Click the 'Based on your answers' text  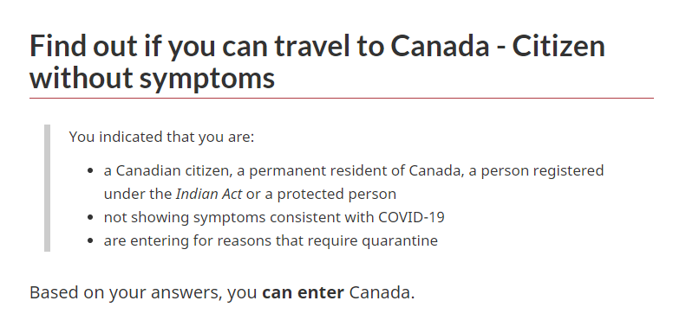click(x=126, y=293)
